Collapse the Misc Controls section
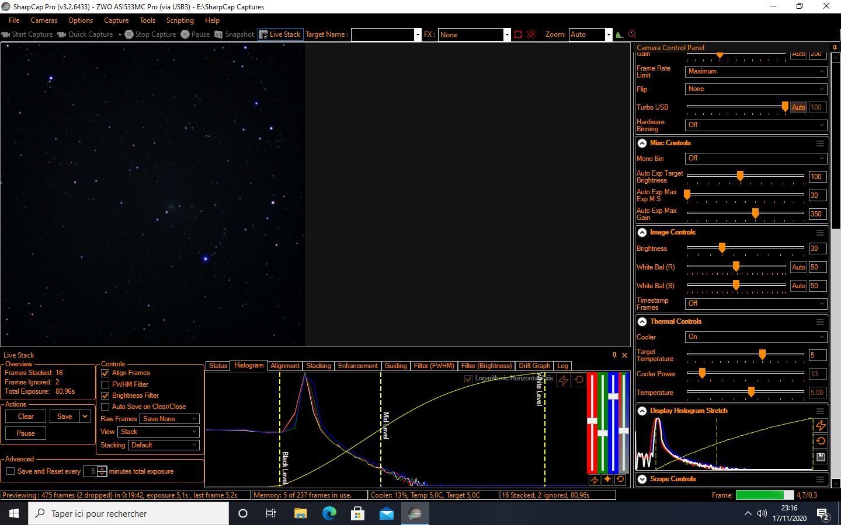Screen dimensions: 841x525 [x=642, y=143]
